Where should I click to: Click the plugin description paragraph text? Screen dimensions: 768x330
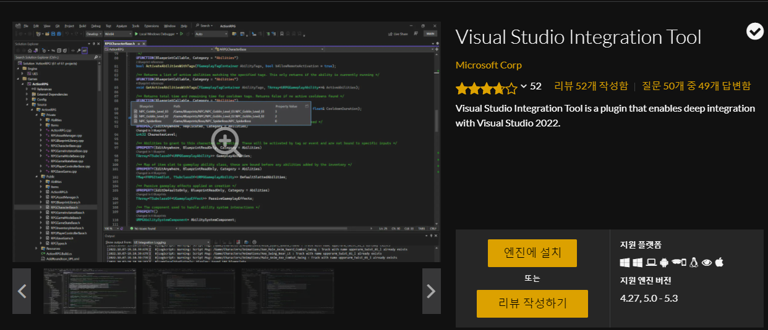coord(605,115)
